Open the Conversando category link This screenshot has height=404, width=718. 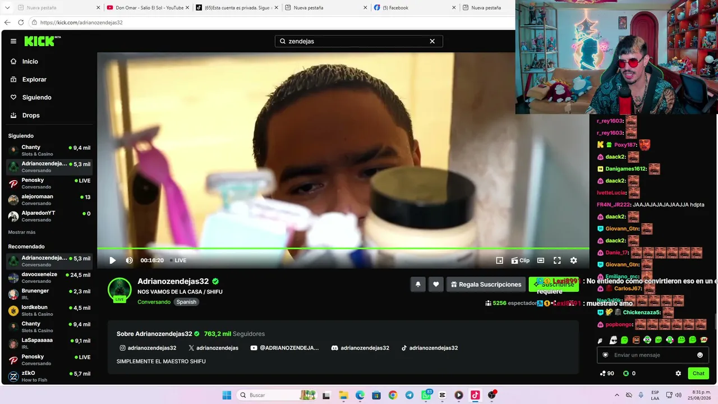click(154, 302)
